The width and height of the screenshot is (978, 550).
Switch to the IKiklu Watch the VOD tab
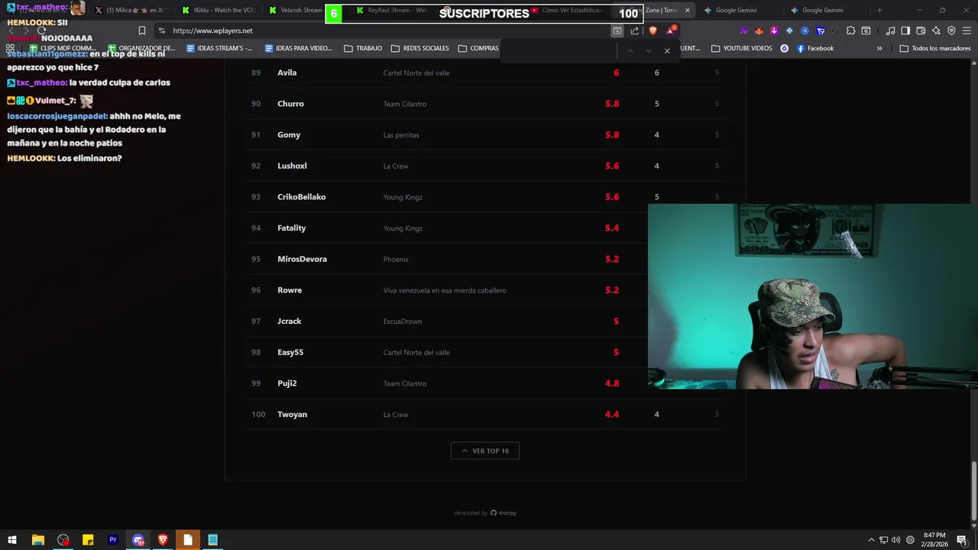(x=219, y=10)
